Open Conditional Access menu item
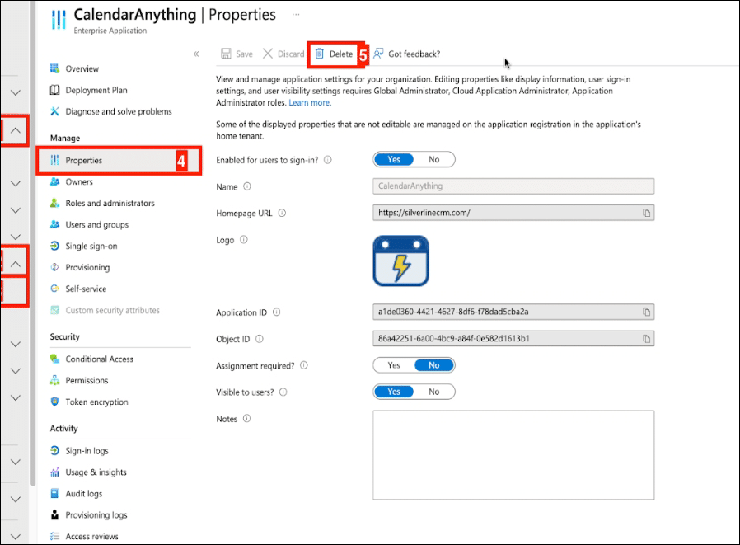Image resolution: width=740 pixels, height=545 pixels. click(99, 359)
